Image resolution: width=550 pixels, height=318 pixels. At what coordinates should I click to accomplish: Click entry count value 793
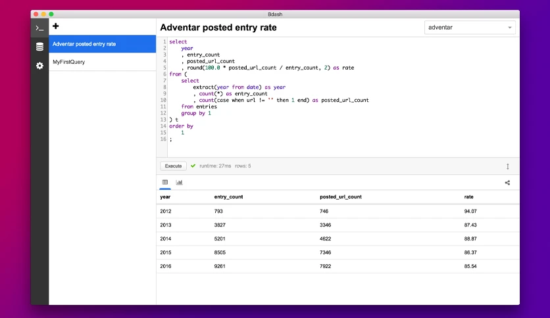click(x=218, y=211)
